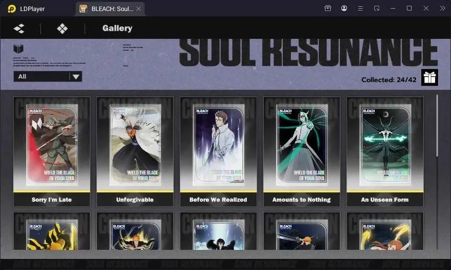Open the All filter dropdown
451x270 pixels.
[x=48, y=77]
